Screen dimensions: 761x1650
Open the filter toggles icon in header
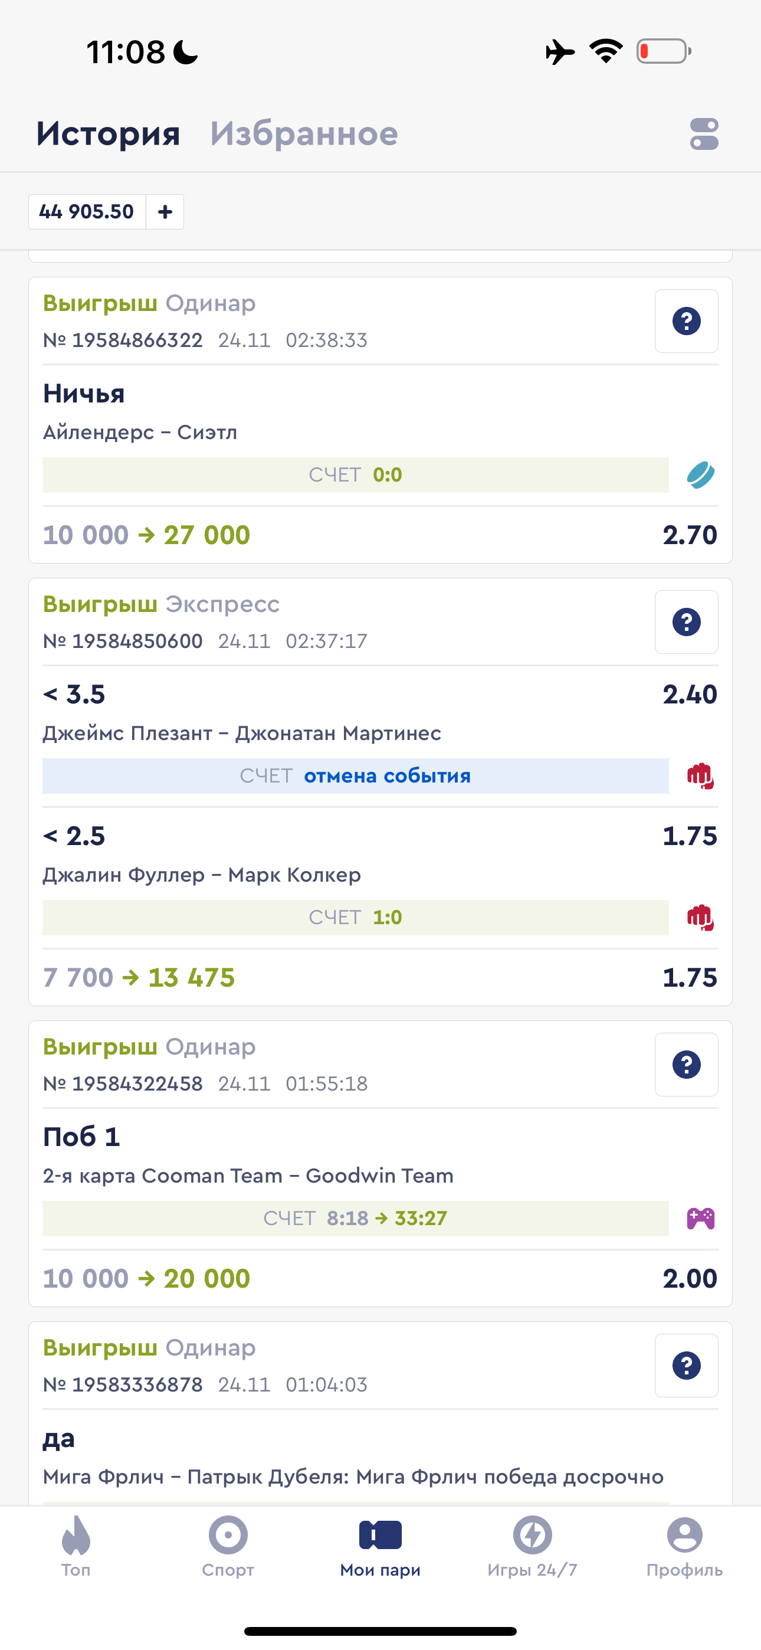click(x=704, y=134)
